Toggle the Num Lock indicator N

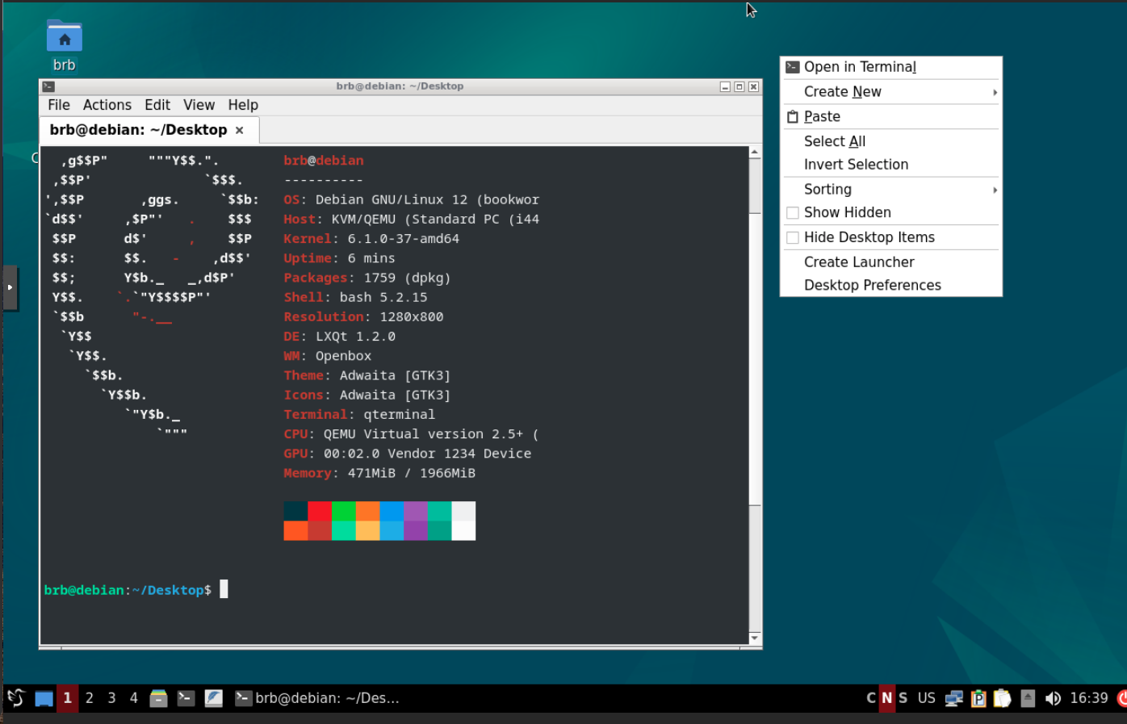pyautogui.click(x=887, y=698)
